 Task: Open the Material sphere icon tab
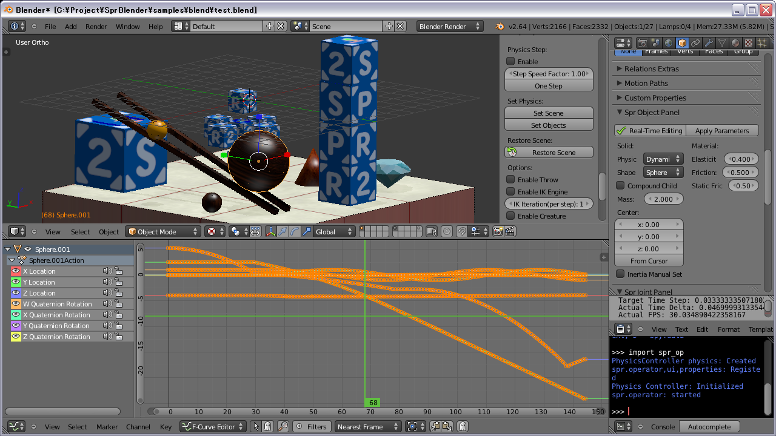click(x=735, y=43)
